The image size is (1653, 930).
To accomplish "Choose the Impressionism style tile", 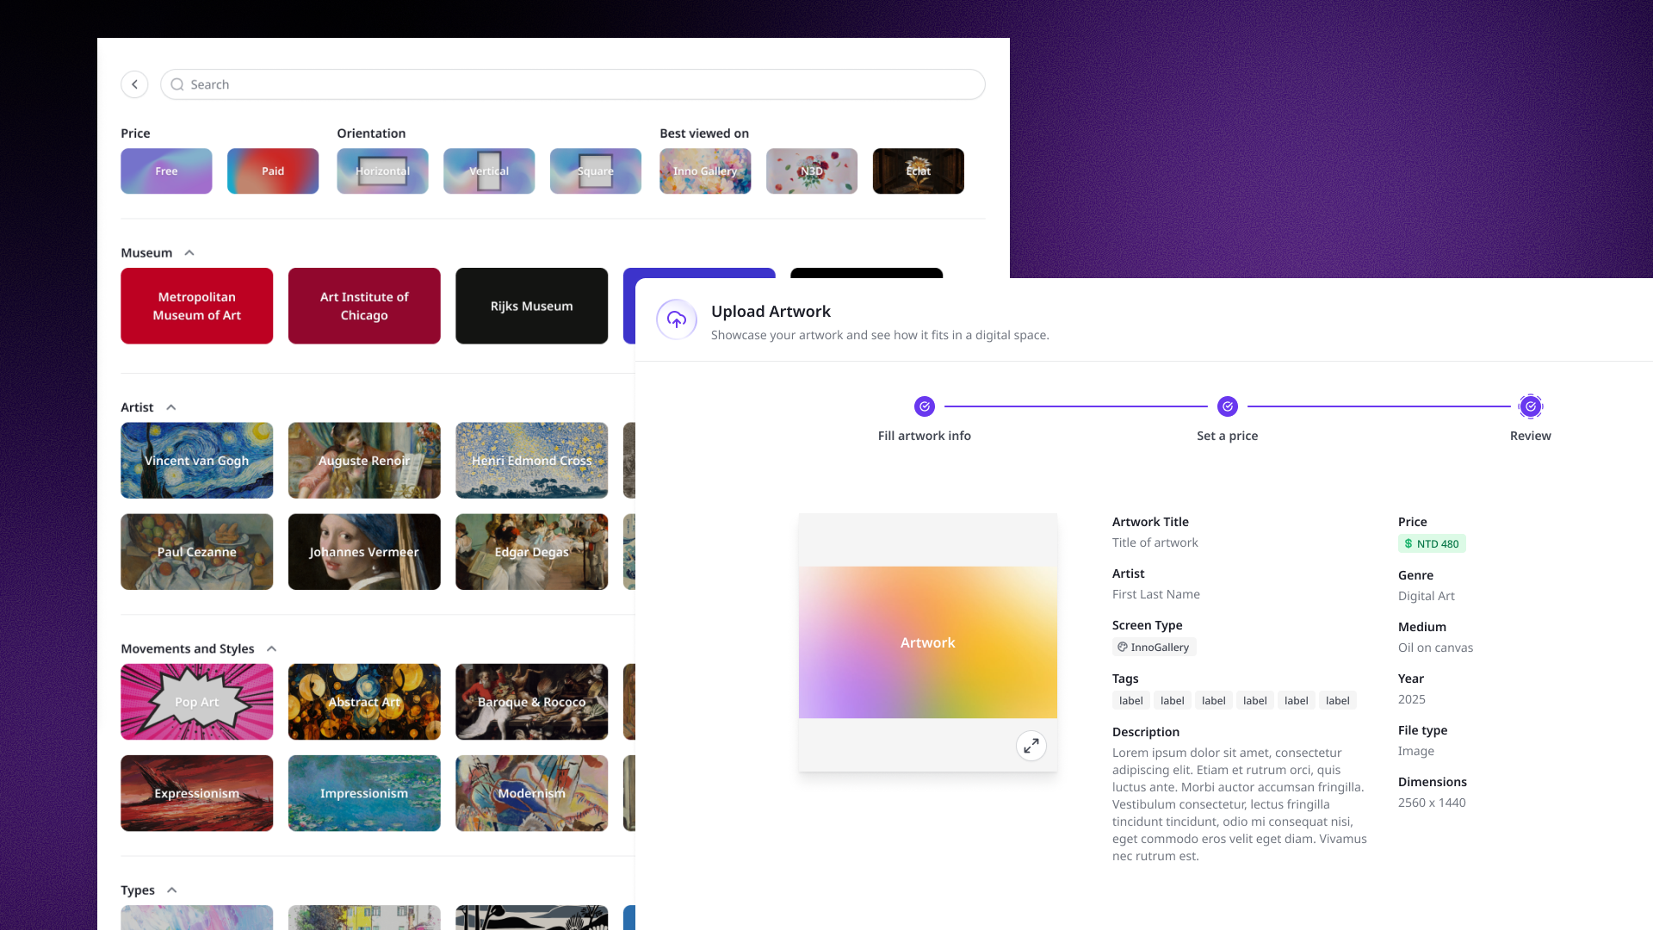I will pos(364,793).
